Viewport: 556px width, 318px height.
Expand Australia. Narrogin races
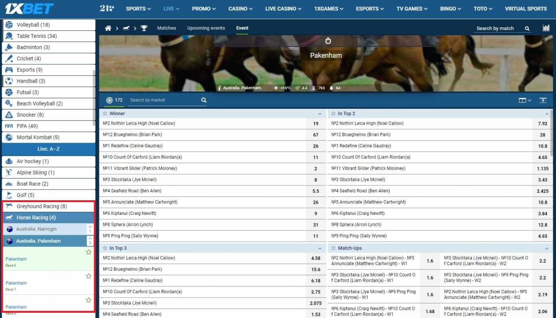click(x=90, y=229)
